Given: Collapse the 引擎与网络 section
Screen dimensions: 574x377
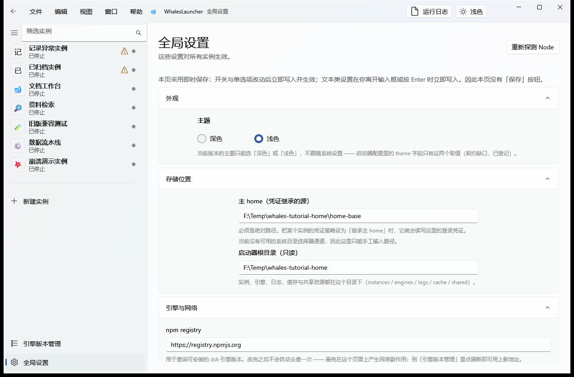Looking at the screenshot, I should [547, 307].
